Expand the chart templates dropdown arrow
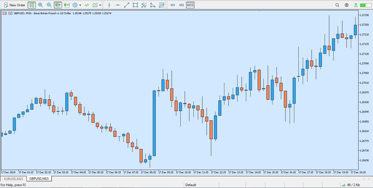The height and width of the screenshot is (188, 373). click(x=100, y=5)
